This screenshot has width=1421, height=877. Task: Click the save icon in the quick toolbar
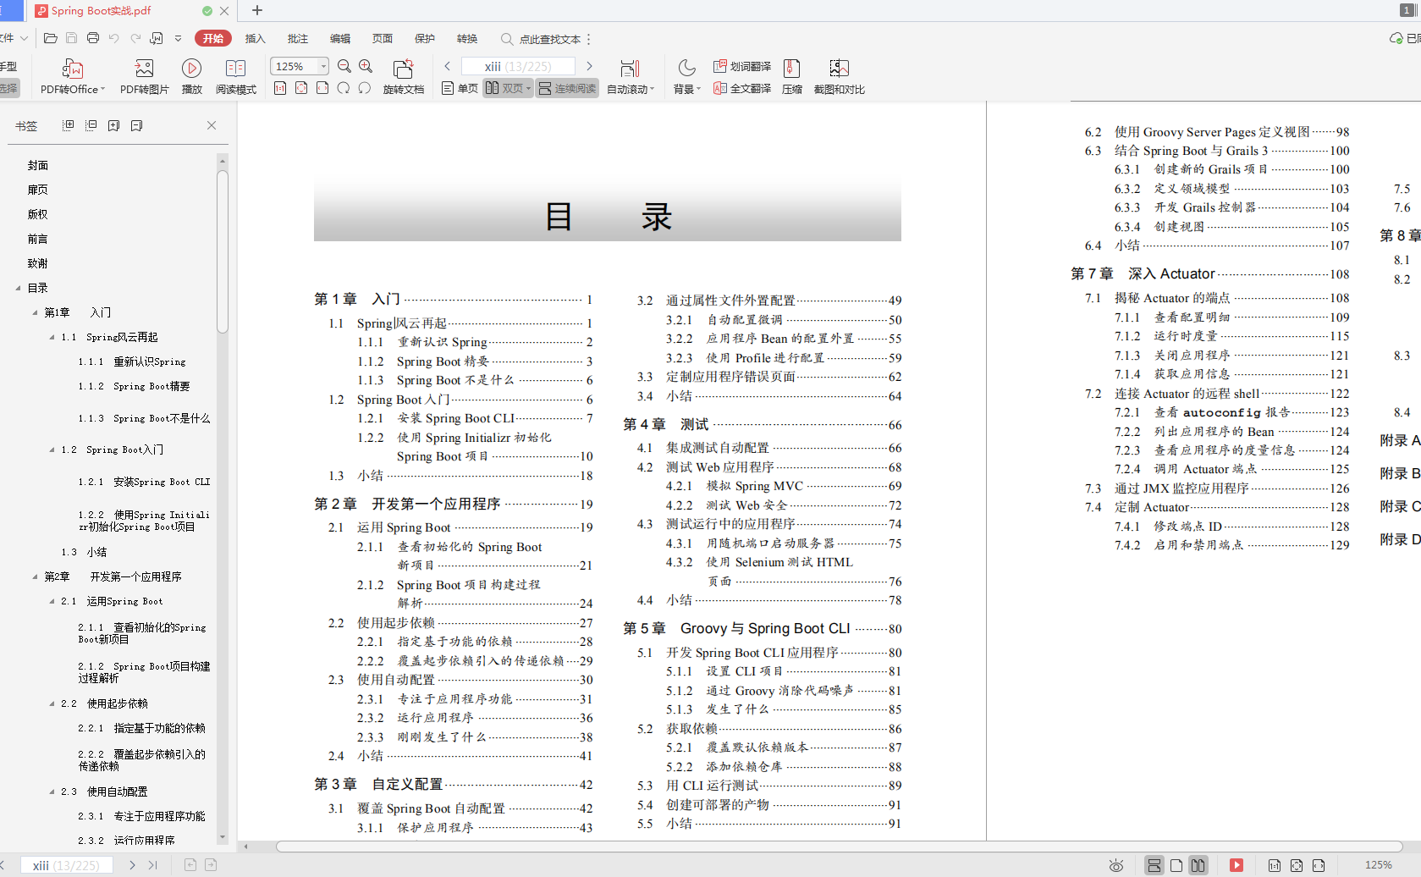(72, 38)
